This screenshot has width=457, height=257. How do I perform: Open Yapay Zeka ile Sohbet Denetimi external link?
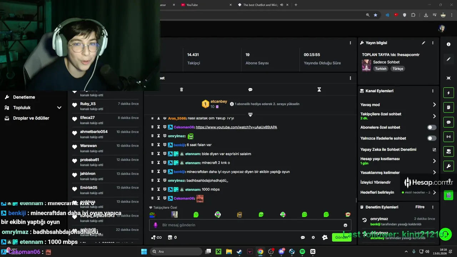pos(434,150)
